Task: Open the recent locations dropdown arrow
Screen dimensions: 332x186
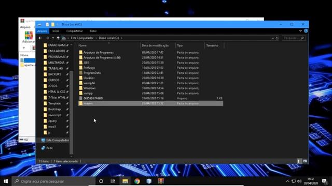Action: [53, 38]
